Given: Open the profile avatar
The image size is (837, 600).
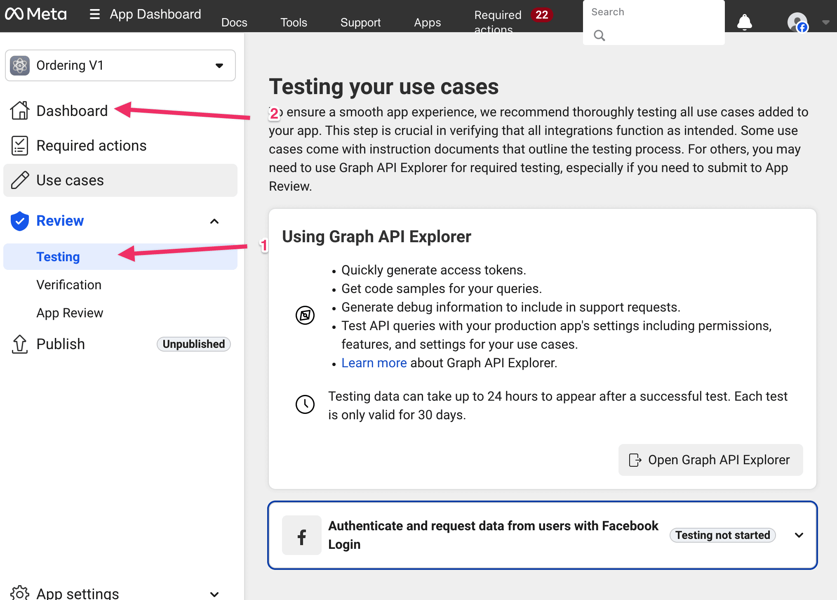Looking at the screenshot, I should (797, 22).
